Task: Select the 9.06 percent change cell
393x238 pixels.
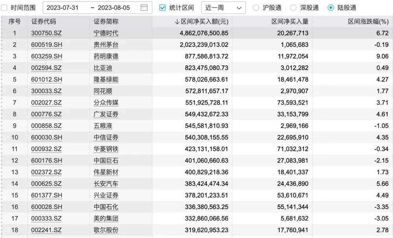Action: [x=382, y=56]
